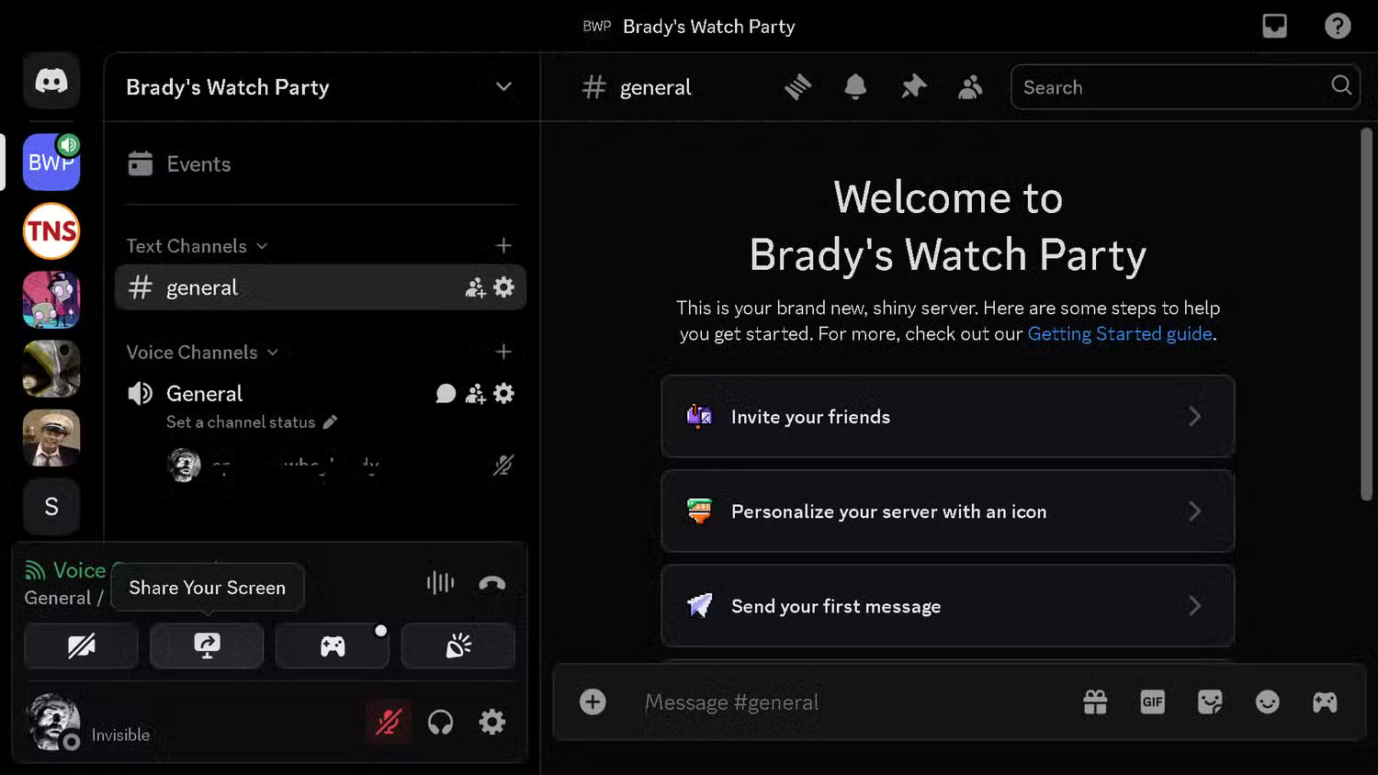This screenshot has width=1378, height=775.
Task: Create a new text channel with plus
Action: (503, 246)
